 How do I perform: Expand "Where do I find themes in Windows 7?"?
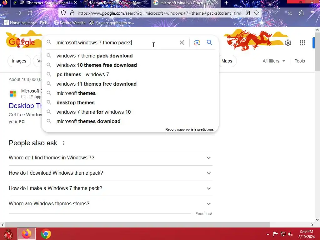point(111,158)
